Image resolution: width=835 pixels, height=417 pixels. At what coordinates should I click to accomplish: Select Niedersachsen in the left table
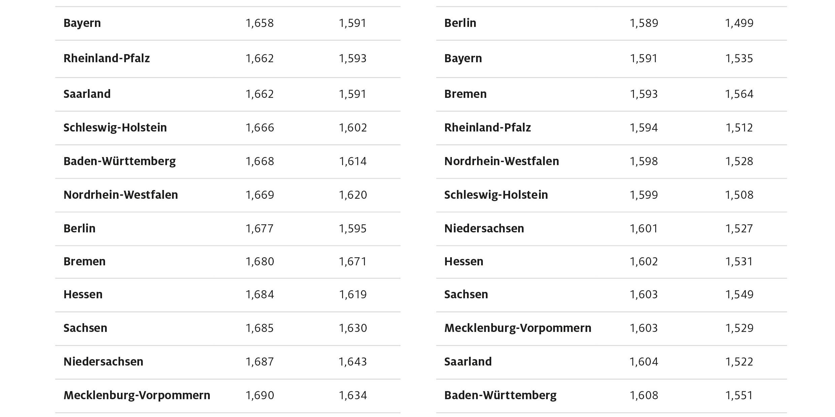coord(103,362)
